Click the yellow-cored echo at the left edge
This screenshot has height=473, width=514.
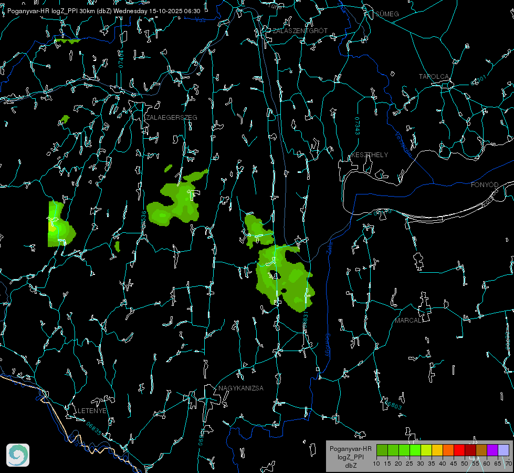click(x=61, y=225)
